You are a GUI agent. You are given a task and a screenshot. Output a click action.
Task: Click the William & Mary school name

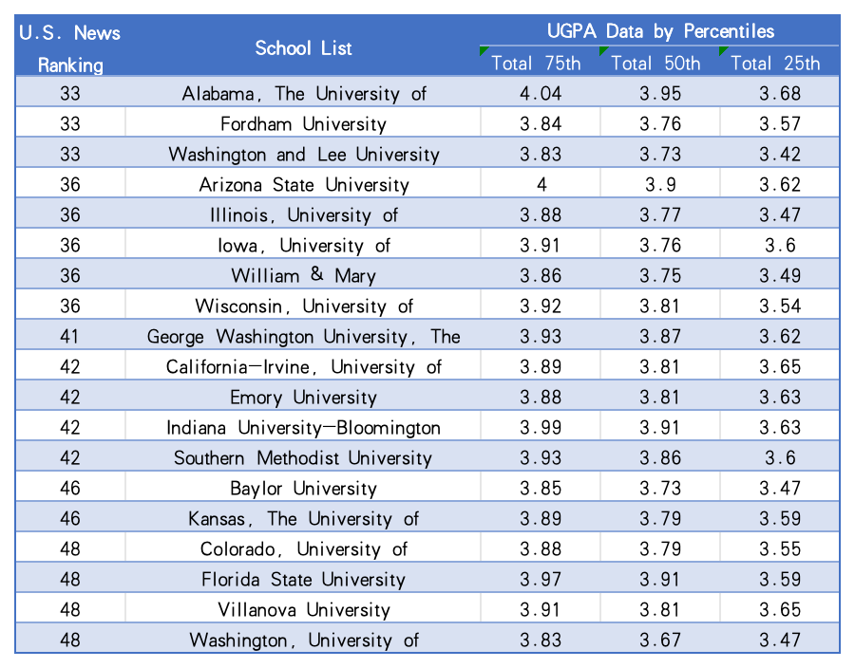click(303, 276)
